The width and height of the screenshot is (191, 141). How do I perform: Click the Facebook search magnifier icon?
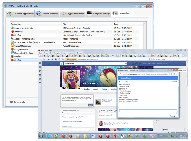point(126,64)
